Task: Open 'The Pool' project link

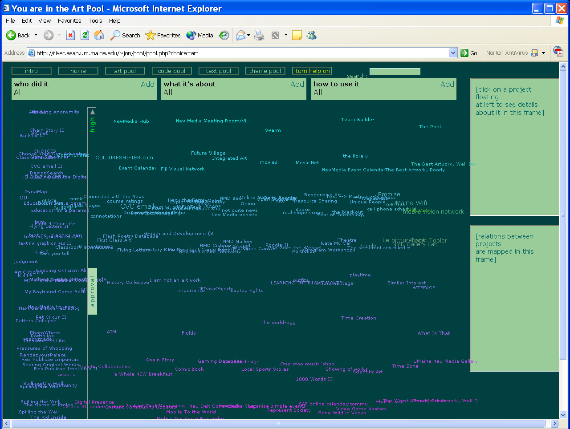Action: pyautogui.click(x=430, y=127)
